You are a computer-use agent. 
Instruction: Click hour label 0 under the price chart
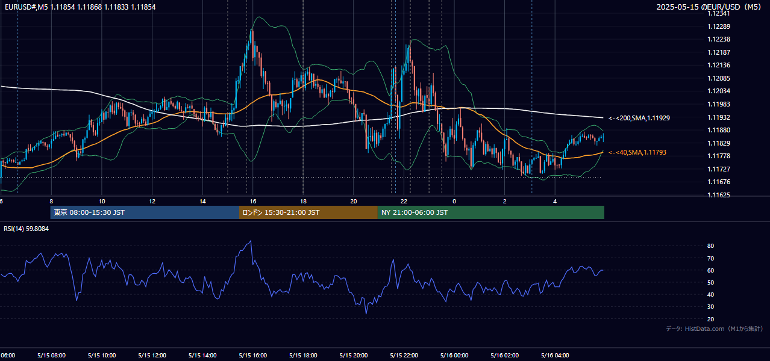pos(454,202)
